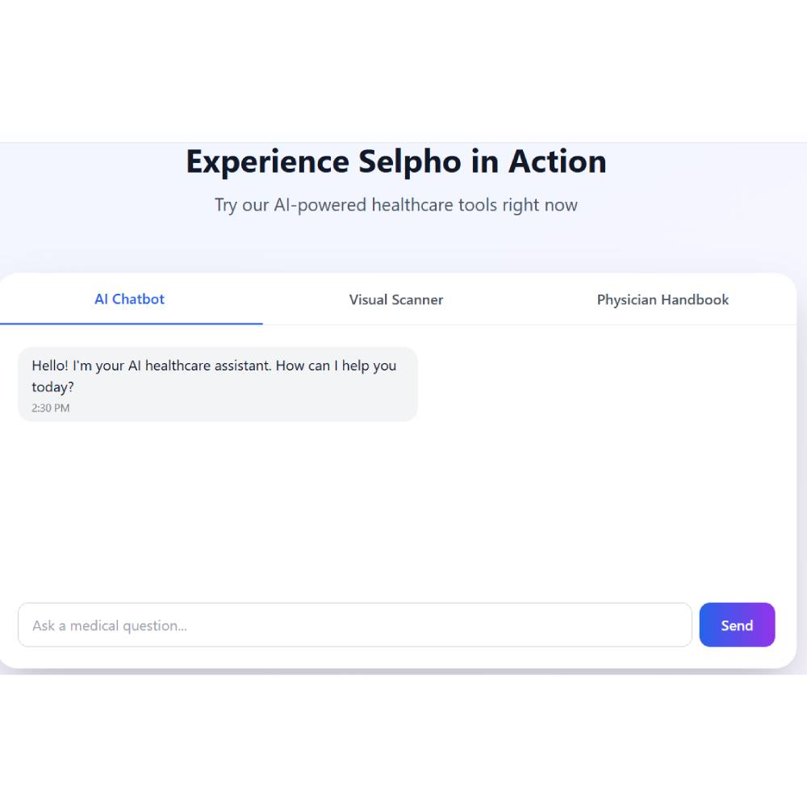Viewport: 807px width, 807px height.
Task: Focus the 'Ask a medical question' input field
Action: tap(355, 625)
